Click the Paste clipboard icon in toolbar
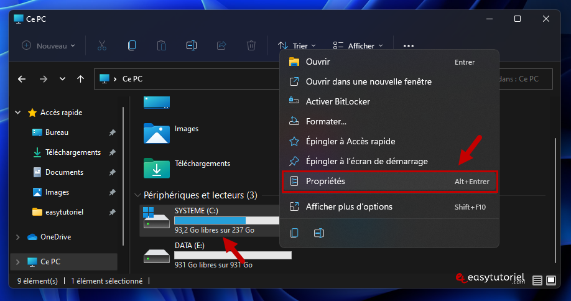 tap(162, 45)
